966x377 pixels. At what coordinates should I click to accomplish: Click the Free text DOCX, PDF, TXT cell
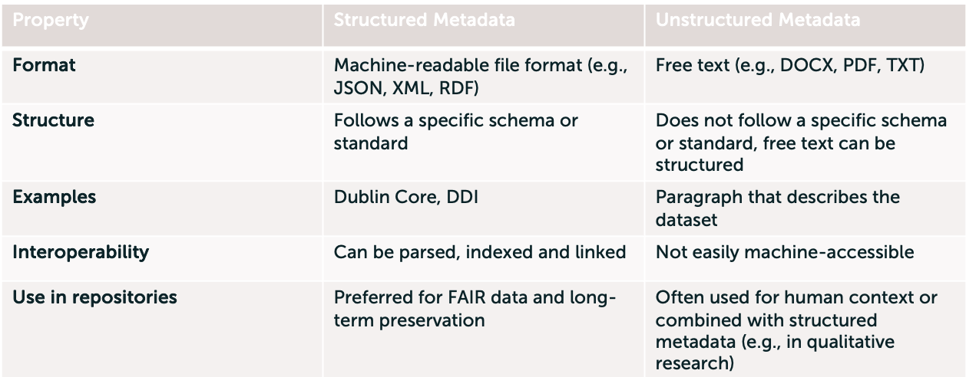tap(790, 66)
